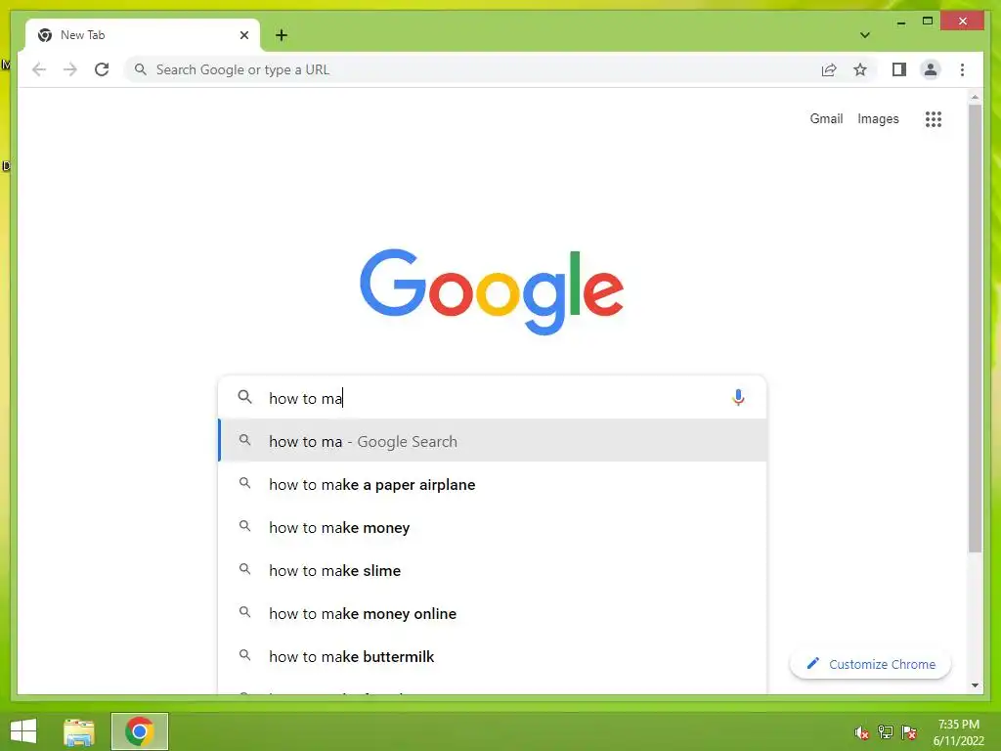Screen dimensions: 1001x751
Task: Open File Explorer from the taskbar
Action: click(79, 731)
